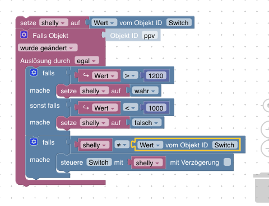Click the Switch field in the steuere block
The height and width of the screenshot is (206, 269).
pos(99,162)
